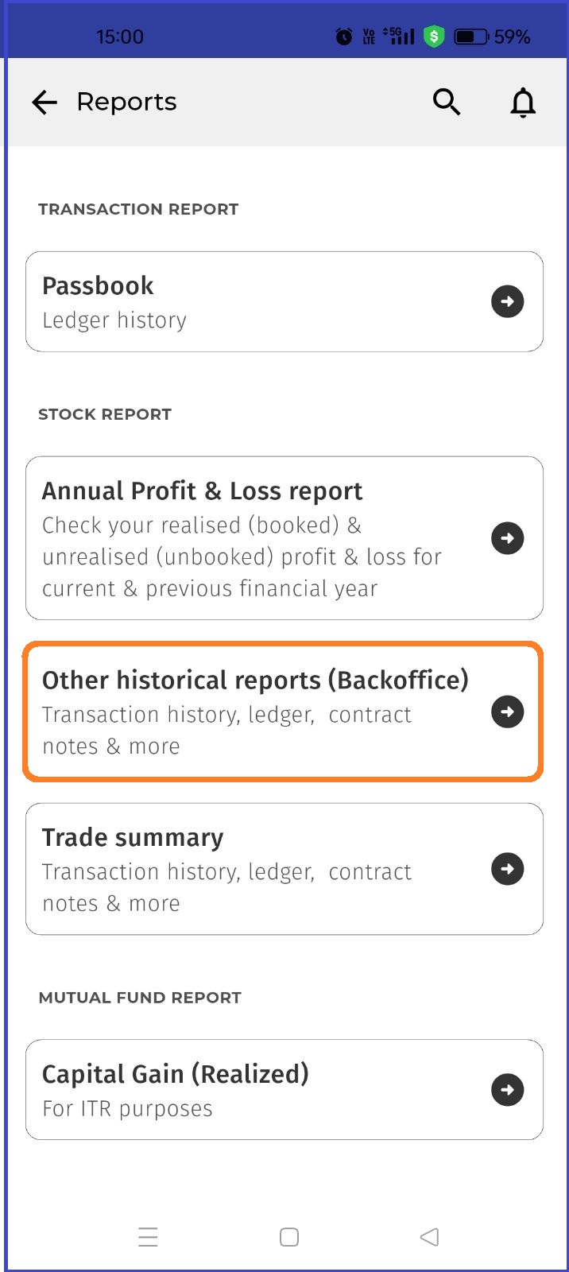Open Annual Profit & Loss report title
Viewport: 569px width, 1272px height.
(x=202, y=491)
